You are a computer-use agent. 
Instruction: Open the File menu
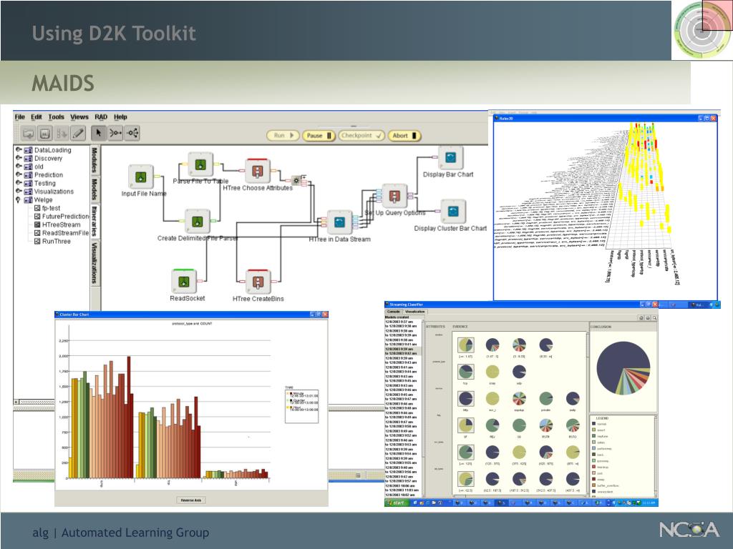click(19, 117)
